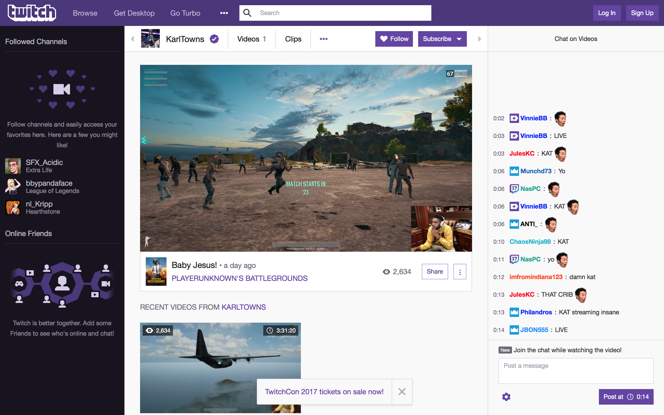This screenshot has width=664, height=415.
Task: Open TwitchCon 2017 tickets notification
Action: (324, 392)
